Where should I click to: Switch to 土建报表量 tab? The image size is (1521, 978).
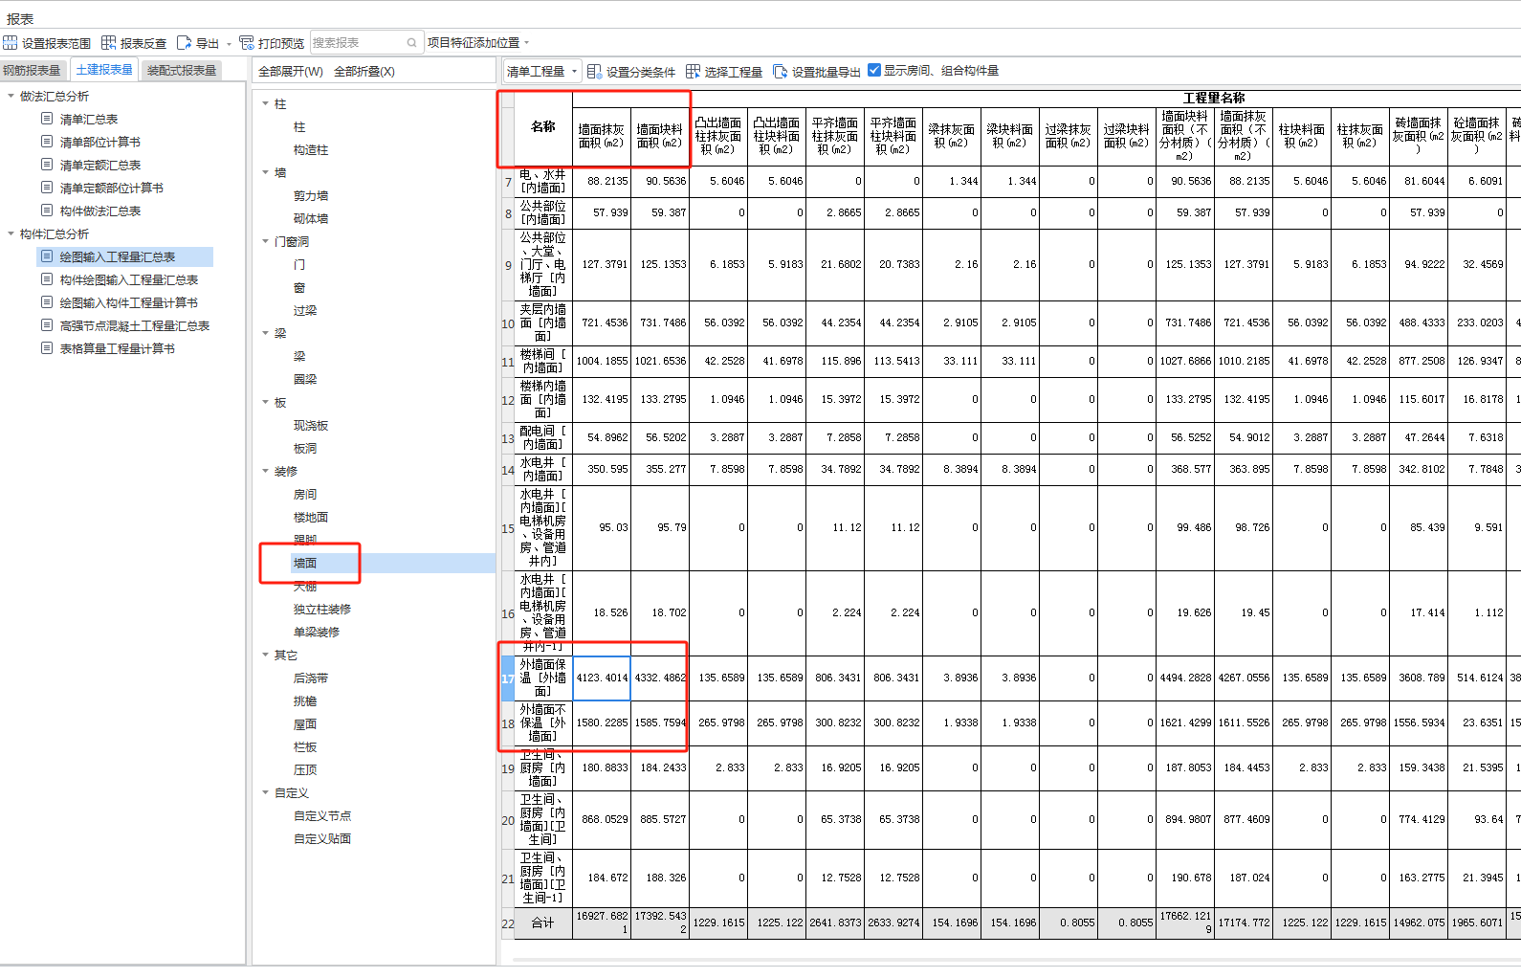104,70
